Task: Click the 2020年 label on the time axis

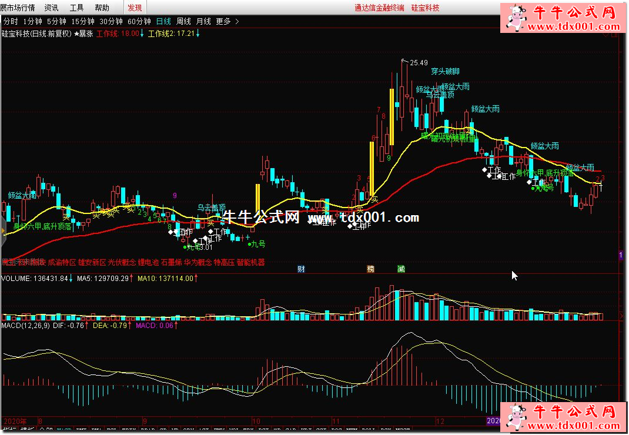Action: (x=15, y=421)
